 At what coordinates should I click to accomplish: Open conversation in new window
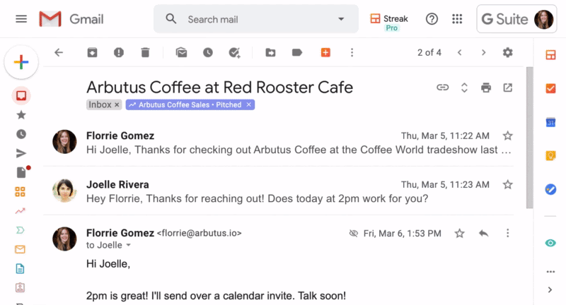point(508,88)
